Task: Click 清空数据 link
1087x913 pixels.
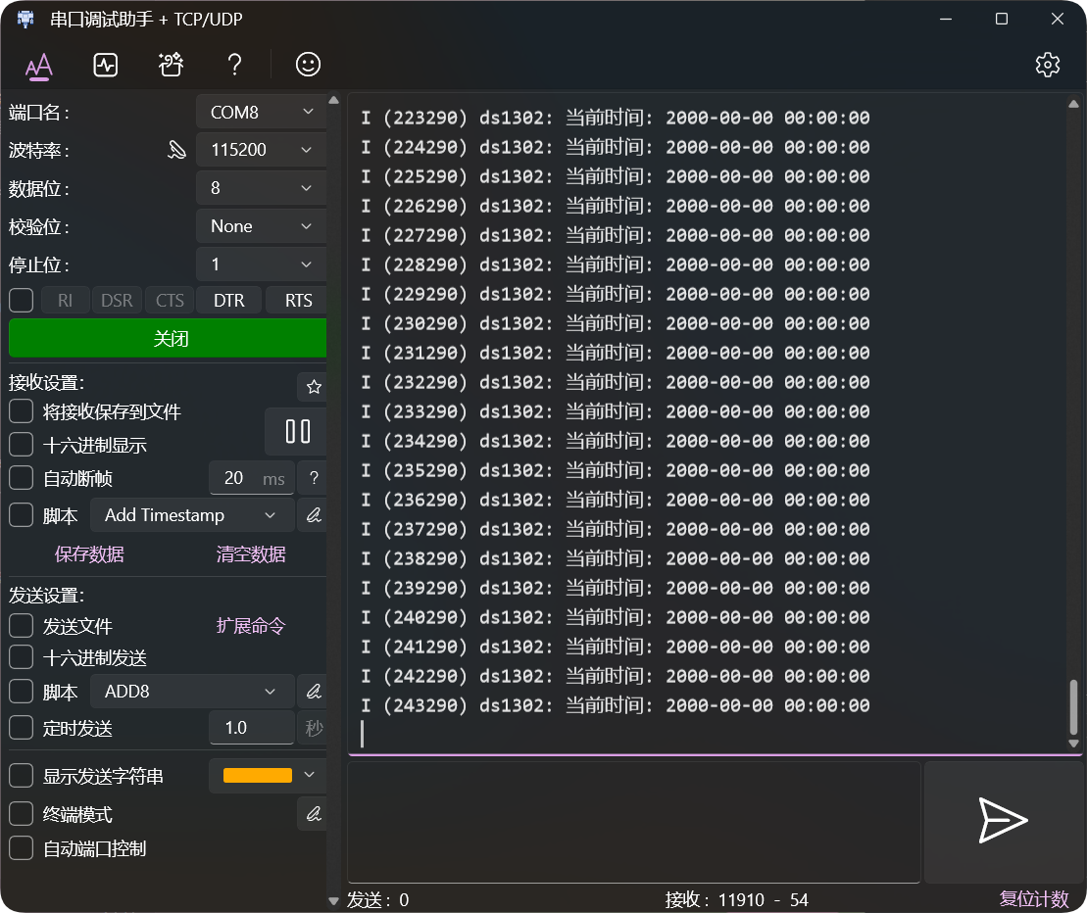Action: click(x=250, y=554)
